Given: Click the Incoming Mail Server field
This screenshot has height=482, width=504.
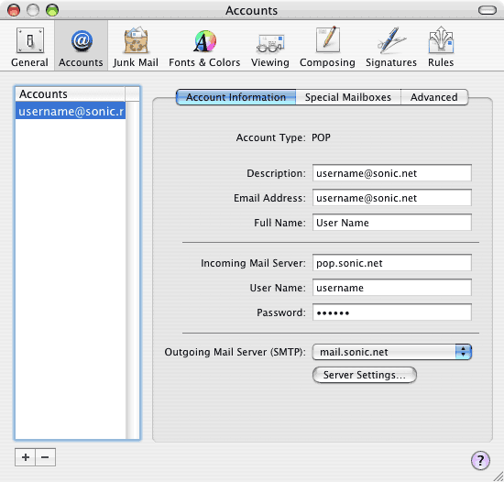Looking at the screenshot, I should pyautogui.click(x=392, y=263).
